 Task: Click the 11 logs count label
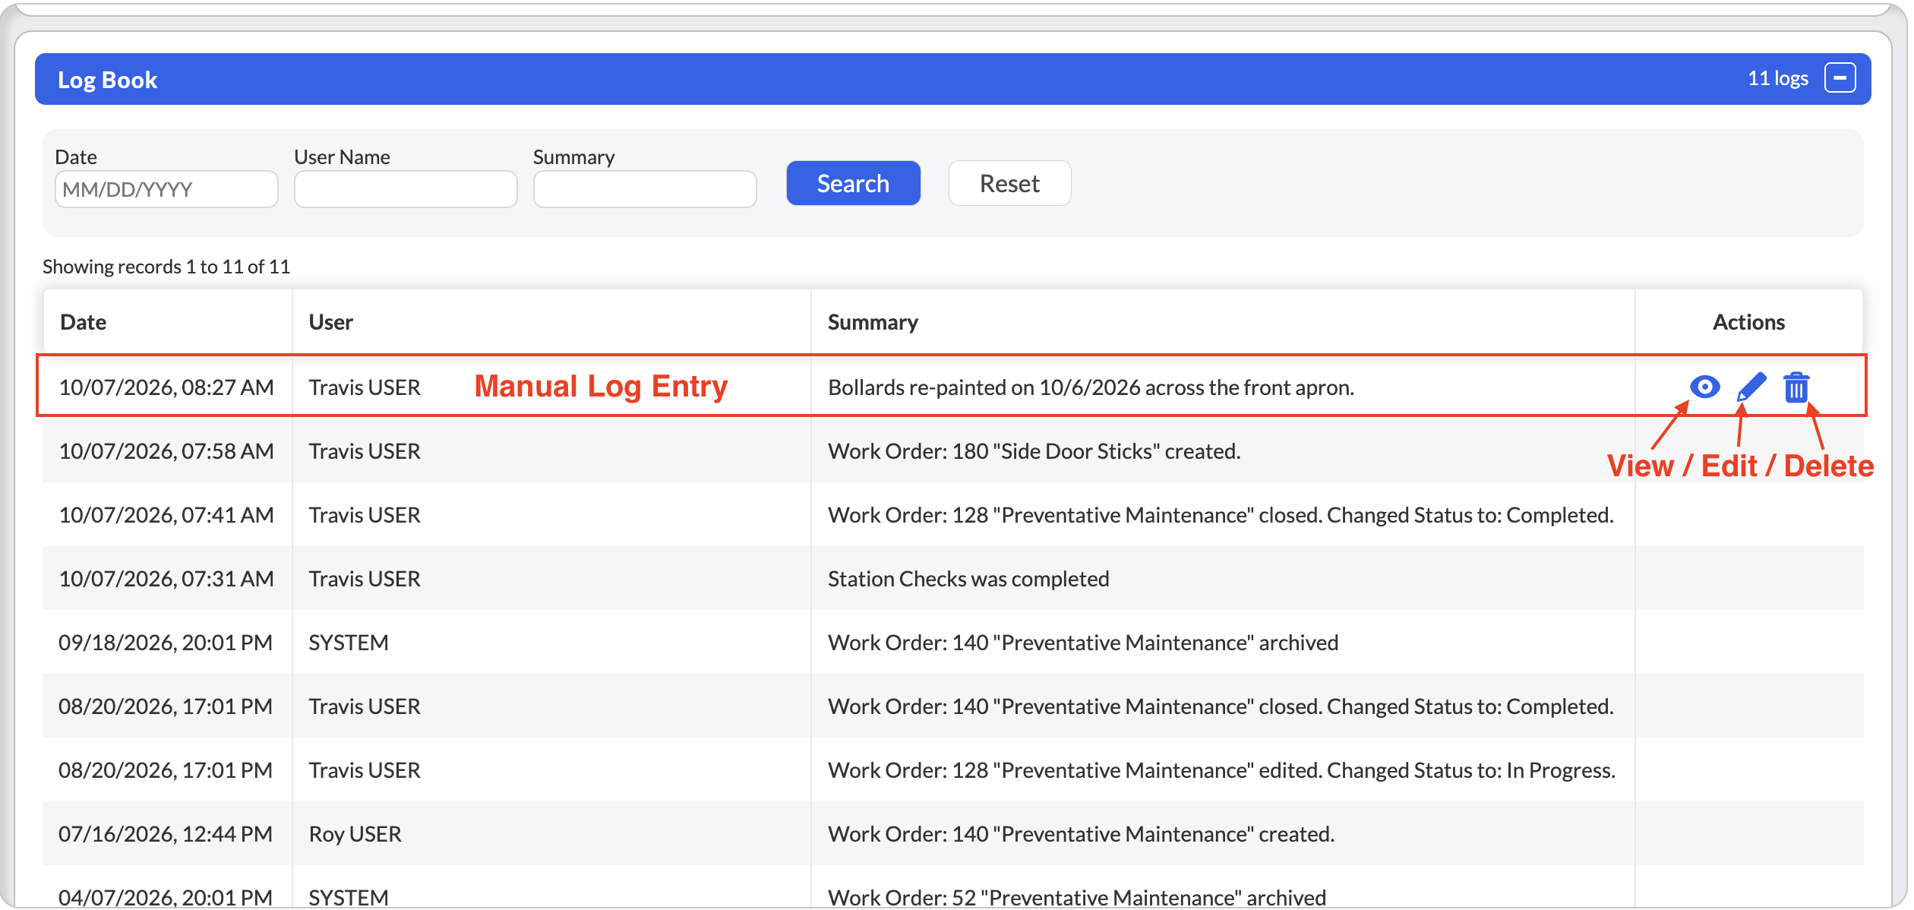click(1777, 78)
